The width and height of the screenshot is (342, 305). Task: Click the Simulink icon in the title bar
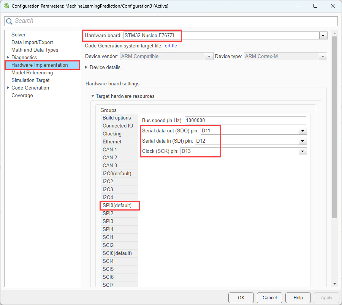click(x=6, y=6)
